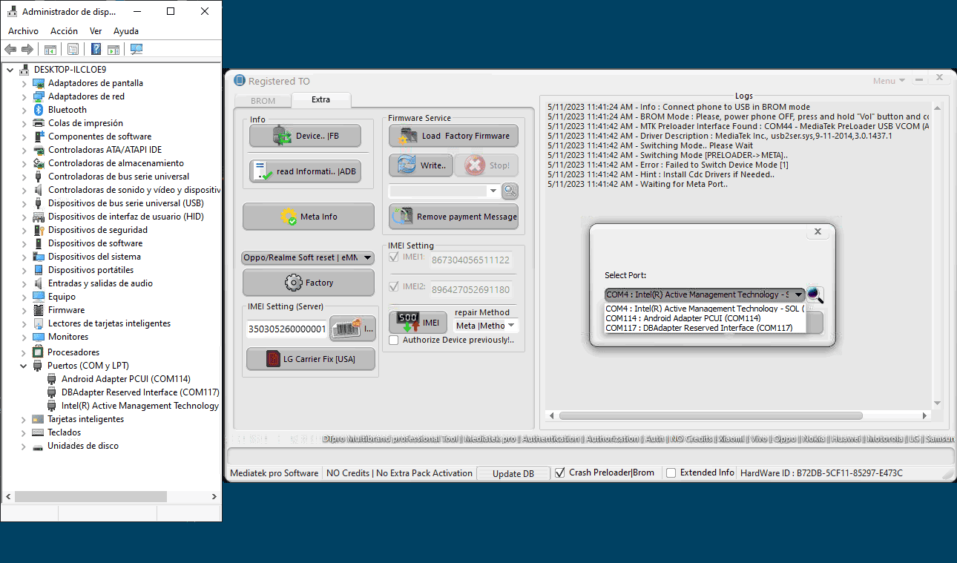Viewport: 957px width, 563px height.
Task: Select COM114 : Android Adapter PCUI port option
Action: [x=705, y=318]
